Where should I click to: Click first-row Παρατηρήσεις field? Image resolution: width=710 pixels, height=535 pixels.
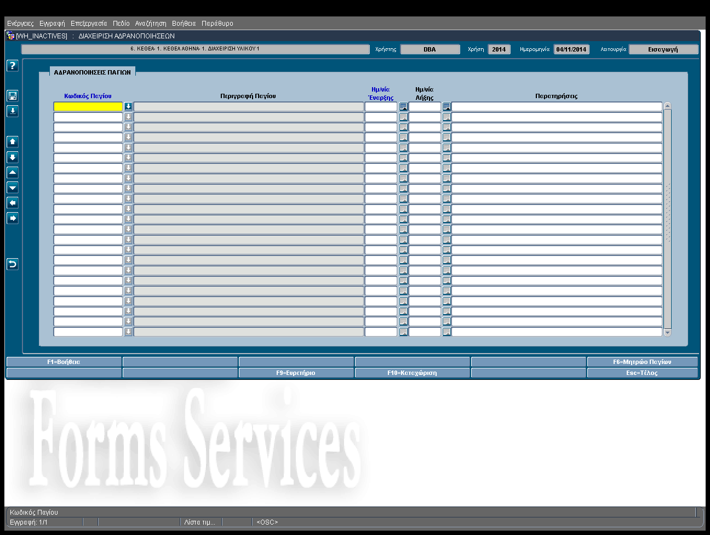(x=557, y=106)
